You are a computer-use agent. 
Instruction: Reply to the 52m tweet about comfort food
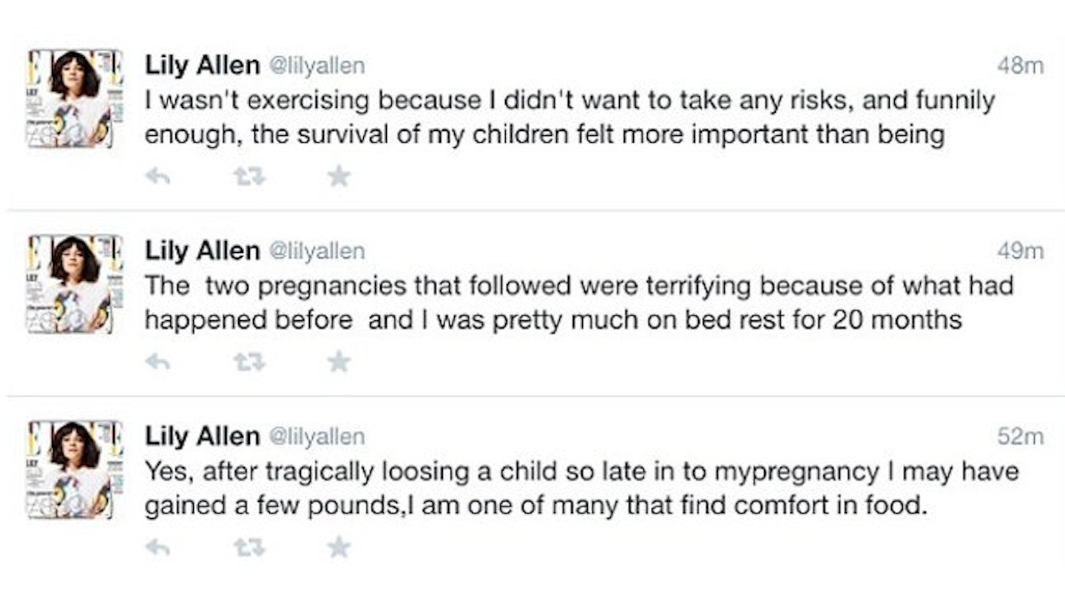click(158, 548)
